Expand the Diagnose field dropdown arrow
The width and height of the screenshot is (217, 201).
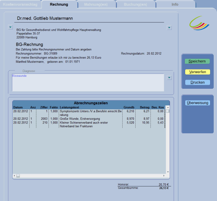tap(169, 77)
